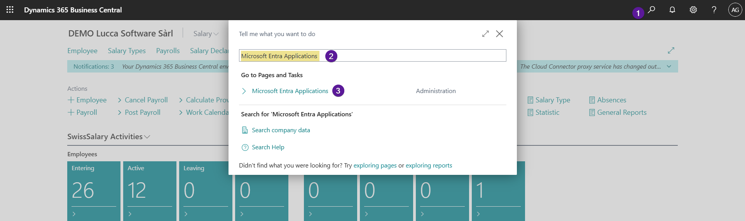Click the Statistic report icon
Viewport: 745px width, 221px height.
coord(530,112)
